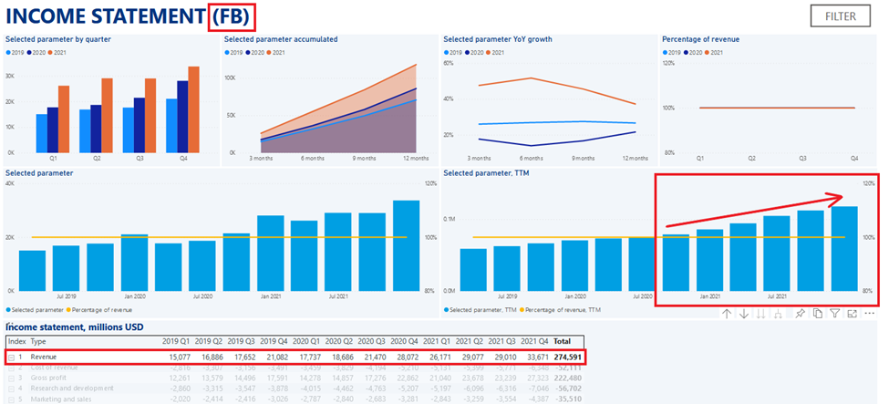Collapse the Revenue row in table
Image resolution: width=889 pixels, height=404 pixels.
[11, 356]
